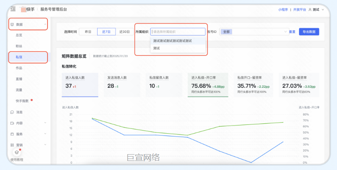
Task: Select the 近7日 time range option
Action: [106, 32]
